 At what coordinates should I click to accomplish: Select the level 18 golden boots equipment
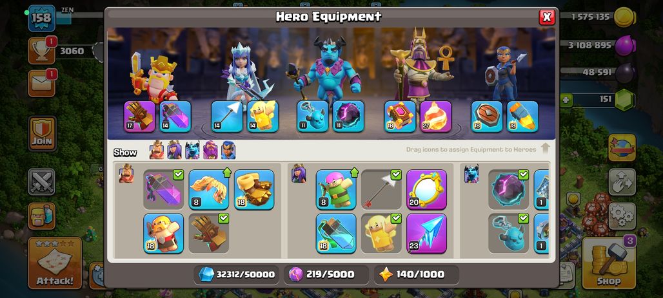point(254,189)
